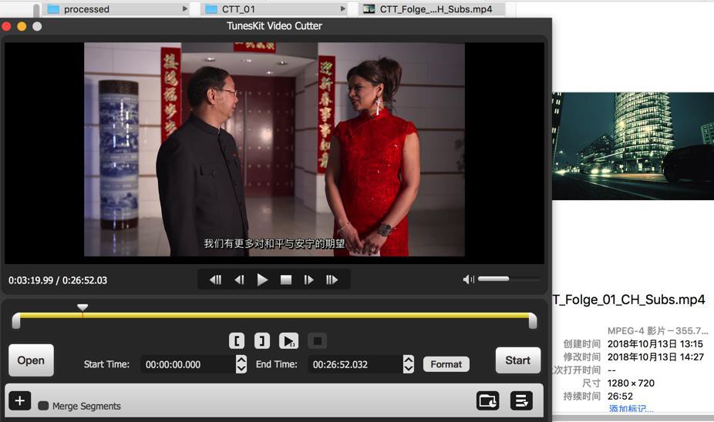Click the playhead marker on timeline
The height and width of the screenshot is (422, 714).
tap(83, 308)
